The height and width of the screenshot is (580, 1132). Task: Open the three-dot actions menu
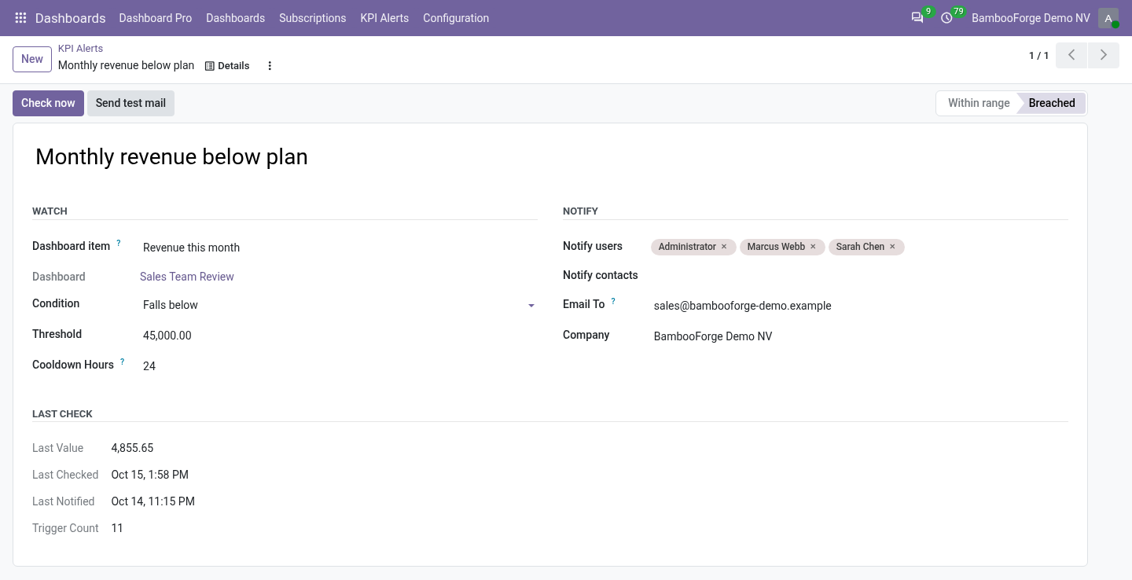(x=270, y=66)
